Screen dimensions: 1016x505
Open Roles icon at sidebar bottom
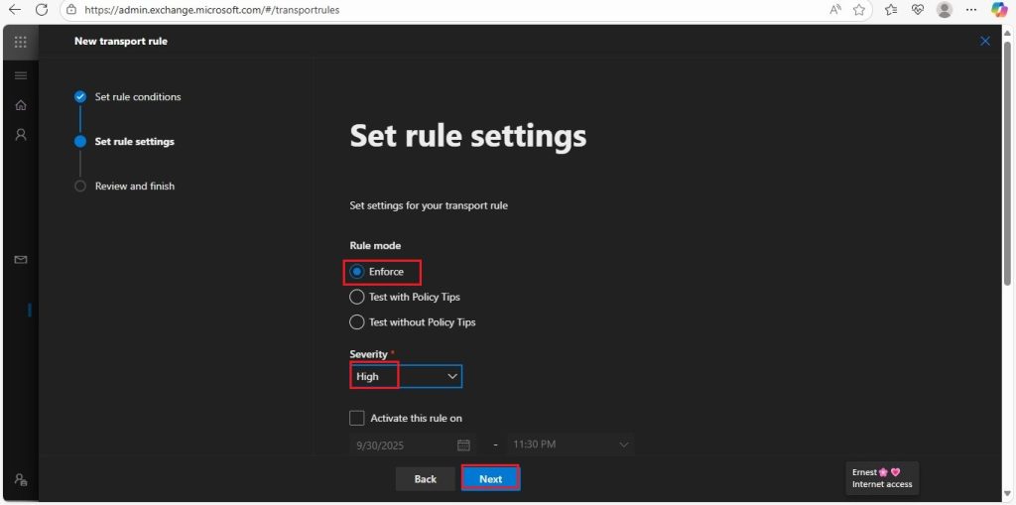(21, 480)
